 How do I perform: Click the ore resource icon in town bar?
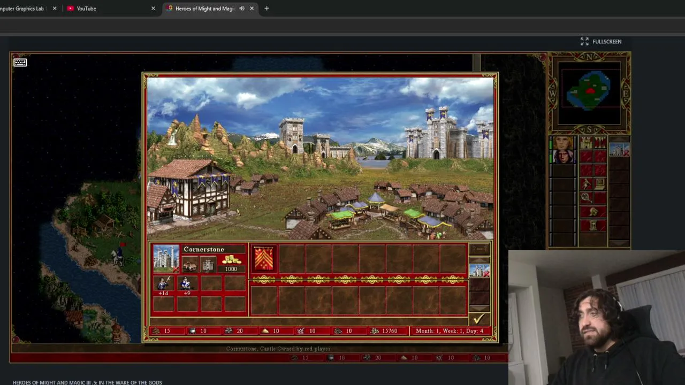click(229, 331)
